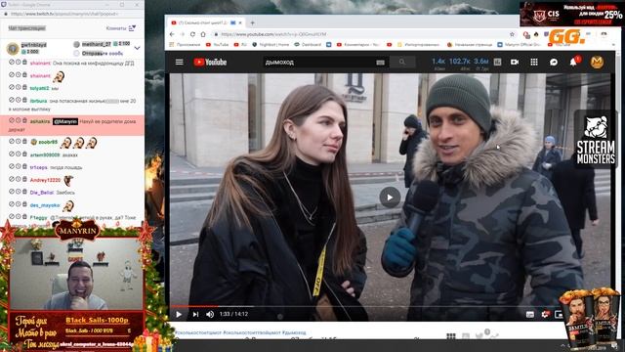Select the YouTube video browser tab
This screenshot has width=625, height=352.
(205, 23)
